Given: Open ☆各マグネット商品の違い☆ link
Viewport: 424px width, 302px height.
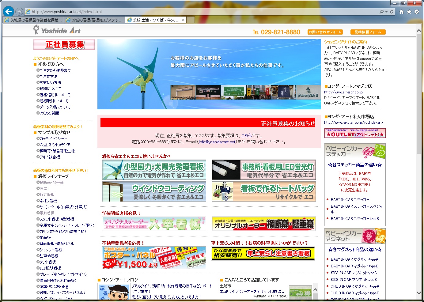Looking at the screenshot, I should click(355, 250).
